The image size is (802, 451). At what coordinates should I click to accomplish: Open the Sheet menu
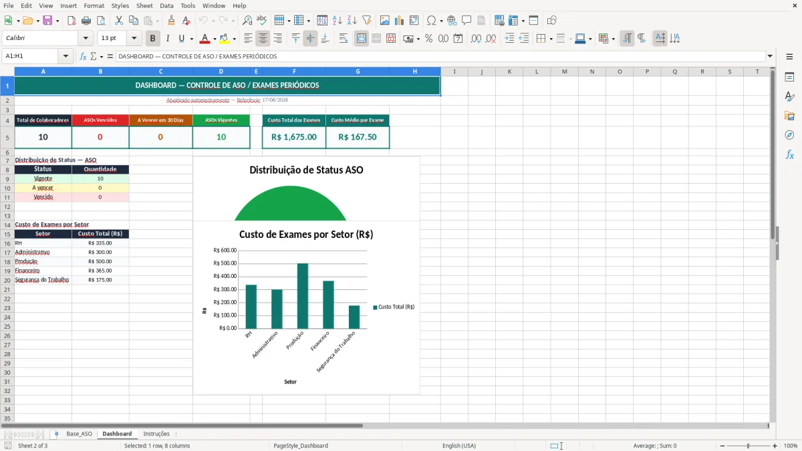point(144,5)
